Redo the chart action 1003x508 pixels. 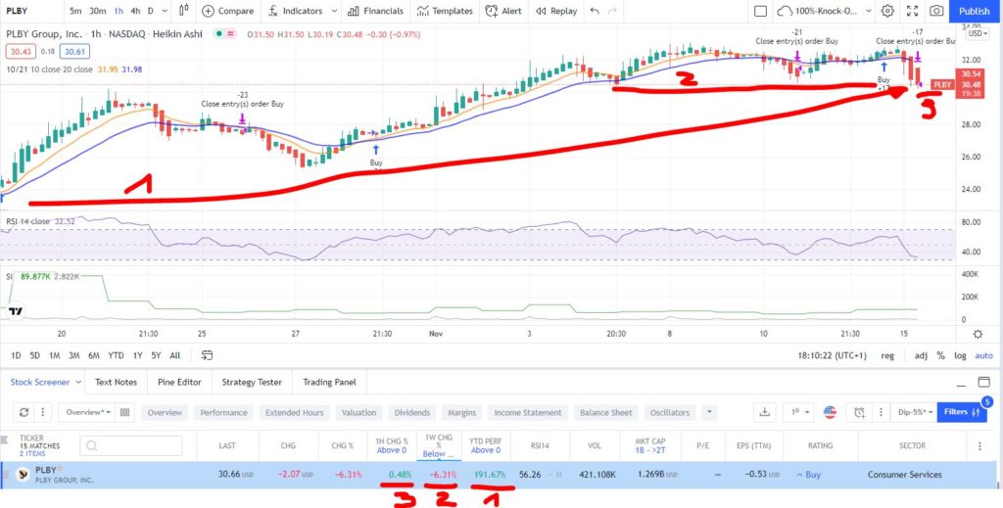point(613,11)
